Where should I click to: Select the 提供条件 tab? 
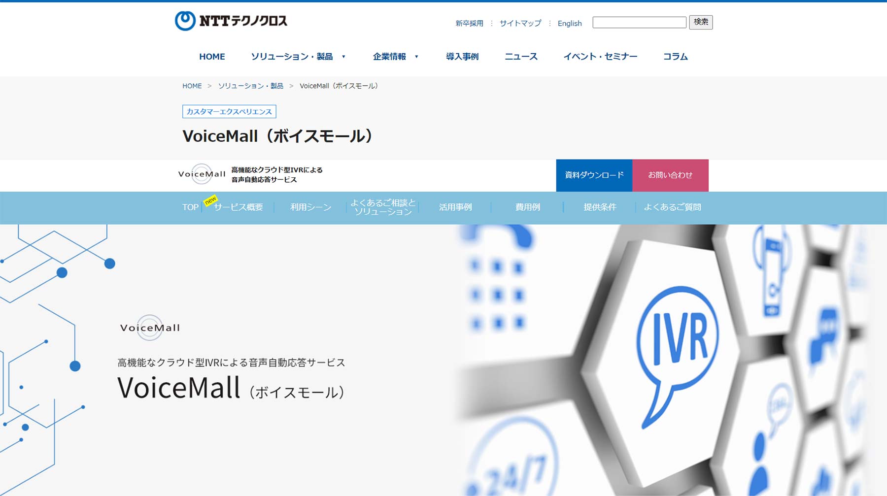(600, 207)
